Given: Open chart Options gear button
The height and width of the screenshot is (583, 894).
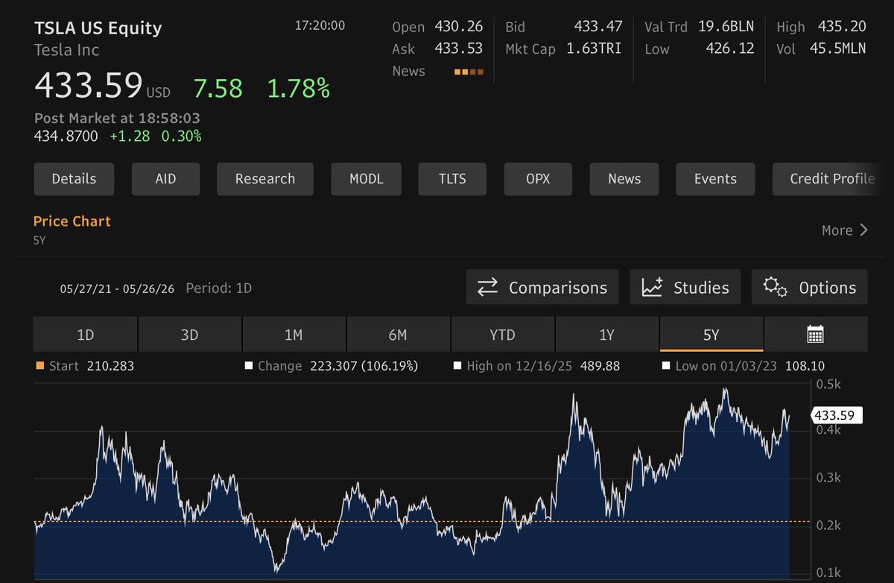Looking at the screenshot, I should pos(810,287).
